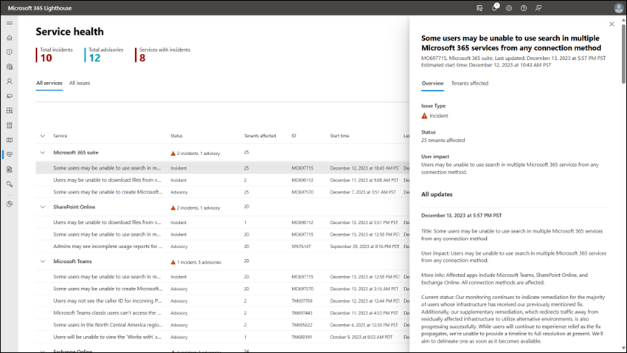This screenshot has height=353, width=627.
Task: Open the highlighted MO697715 search incident row
Action: [x=223, y=168]
